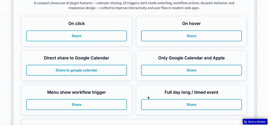Select the Menu show workflow trigger heading
Image resolution: width=268 pixels, height=125 pixels.
pyautogui.click(x=76, y=92)
